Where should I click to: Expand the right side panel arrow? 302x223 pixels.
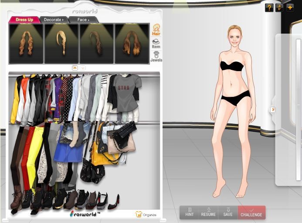(x=273, y=110)
